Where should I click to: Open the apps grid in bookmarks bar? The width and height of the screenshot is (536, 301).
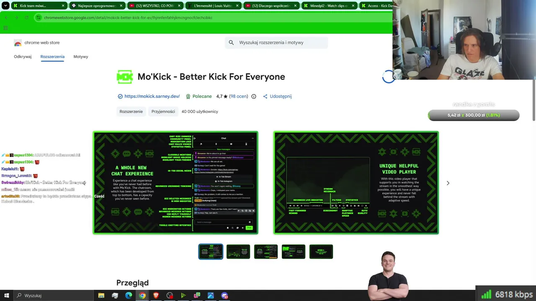[x=5, y=28]
